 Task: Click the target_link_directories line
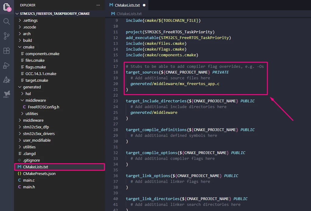click(x=186, y=199)
